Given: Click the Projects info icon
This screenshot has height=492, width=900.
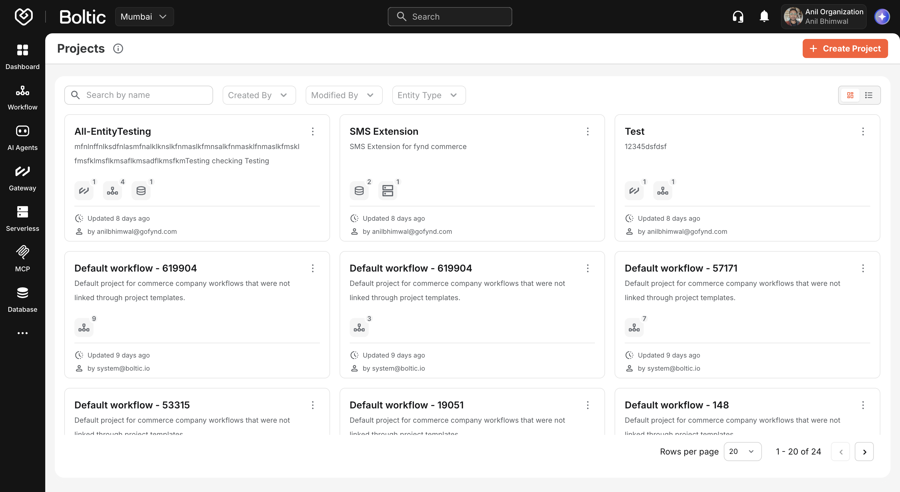Looking at the screenshot, I should click(118, 48).
